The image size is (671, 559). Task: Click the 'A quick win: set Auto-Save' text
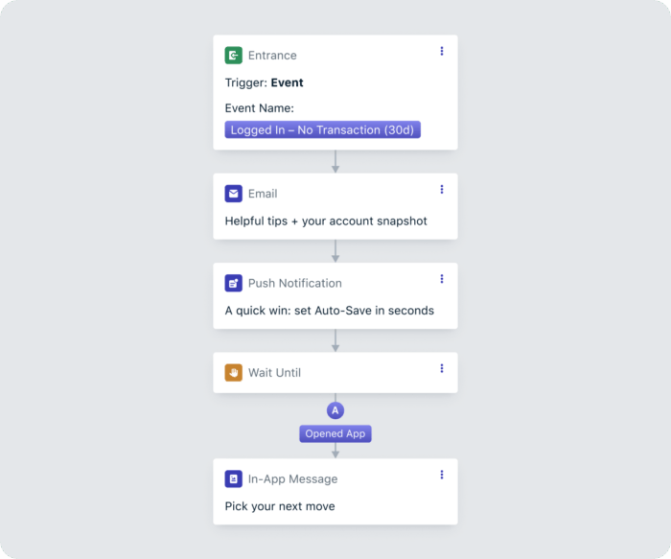click(329, 311)
